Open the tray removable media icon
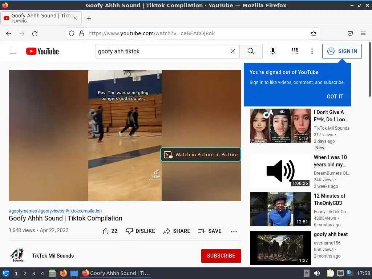372x279 pixels. click(307, 273)
